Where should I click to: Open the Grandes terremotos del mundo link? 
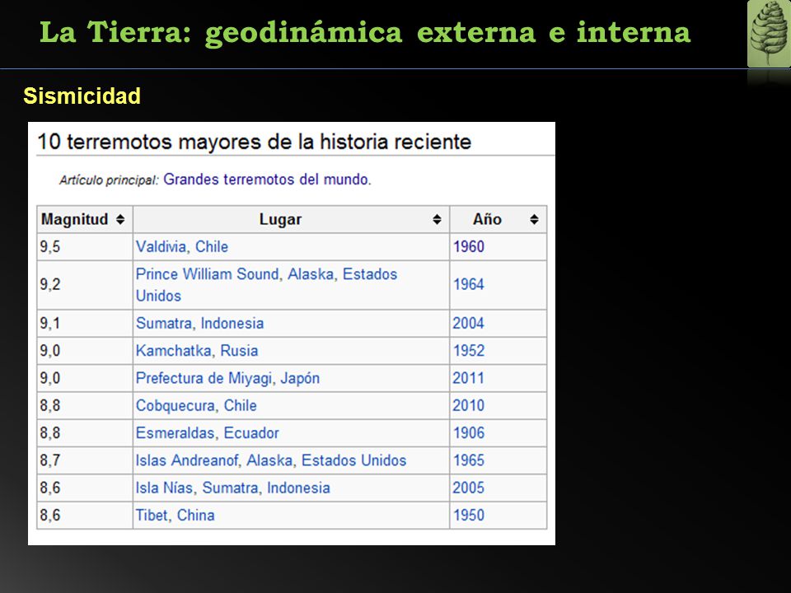(267, 179)
